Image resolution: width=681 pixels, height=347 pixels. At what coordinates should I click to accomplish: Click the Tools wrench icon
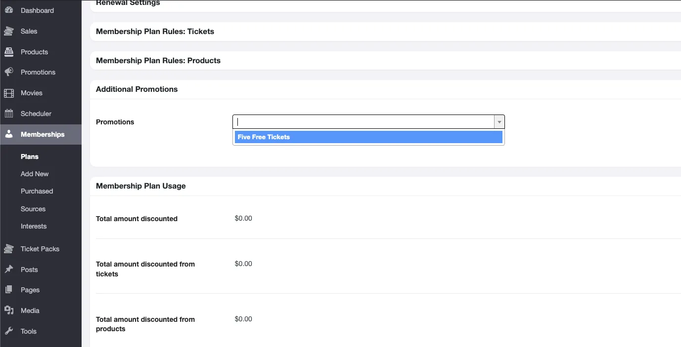click(x=9, y=331)
